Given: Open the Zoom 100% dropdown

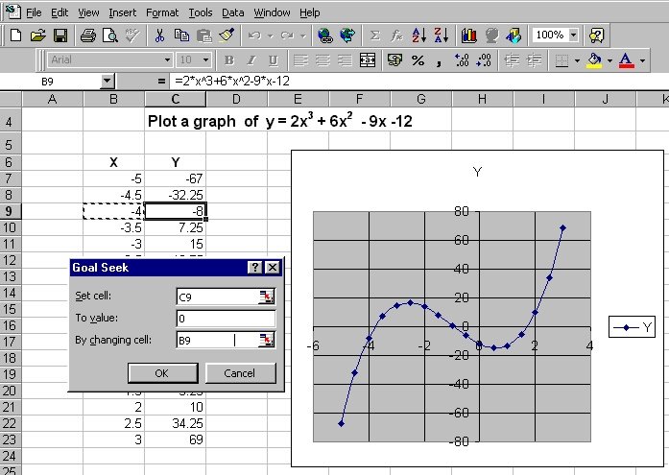Looking at the screenshot, I should coord(573,36).
